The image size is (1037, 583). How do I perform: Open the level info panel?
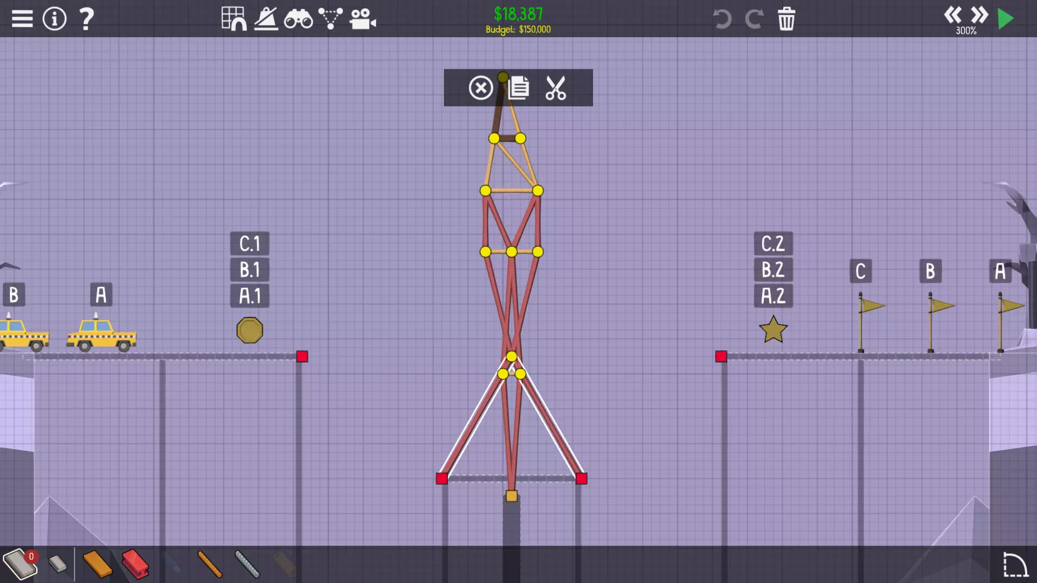pyautogui.click(x=54, y=19)
